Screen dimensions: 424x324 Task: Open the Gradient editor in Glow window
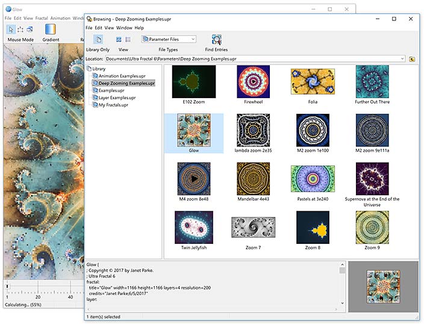pyautogui.click(x=51, y=30)
